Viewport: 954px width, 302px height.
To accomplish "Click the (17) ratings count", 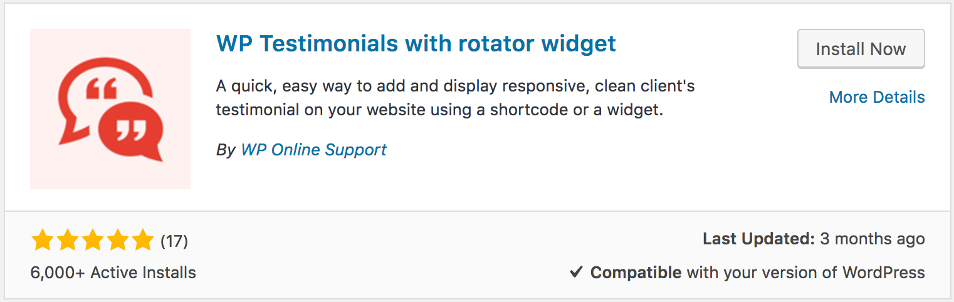I will [x=174, y=241].
